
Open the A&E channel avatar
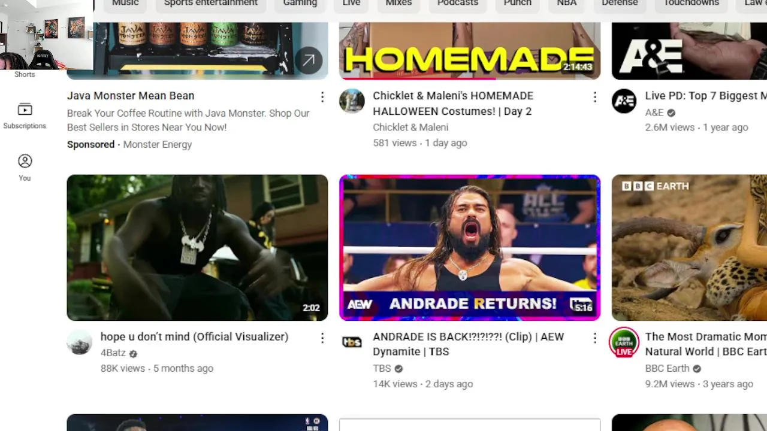click(x=624, y=101)
